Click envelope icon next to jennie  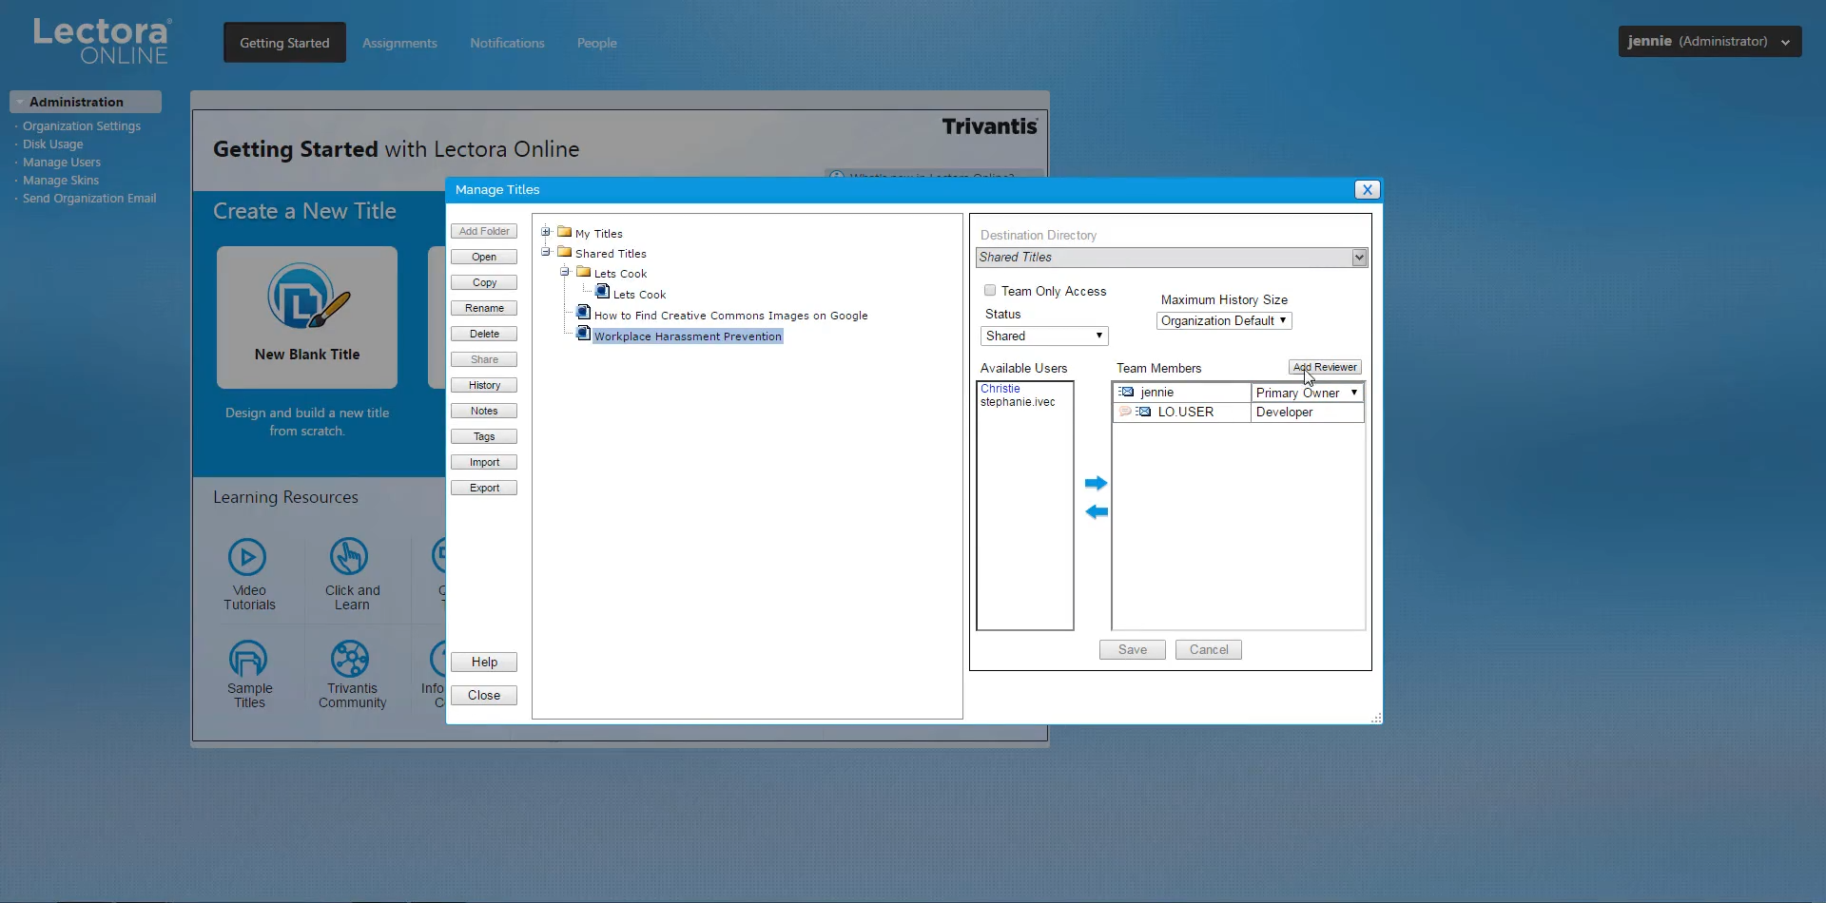click(x=1127, y=392)
